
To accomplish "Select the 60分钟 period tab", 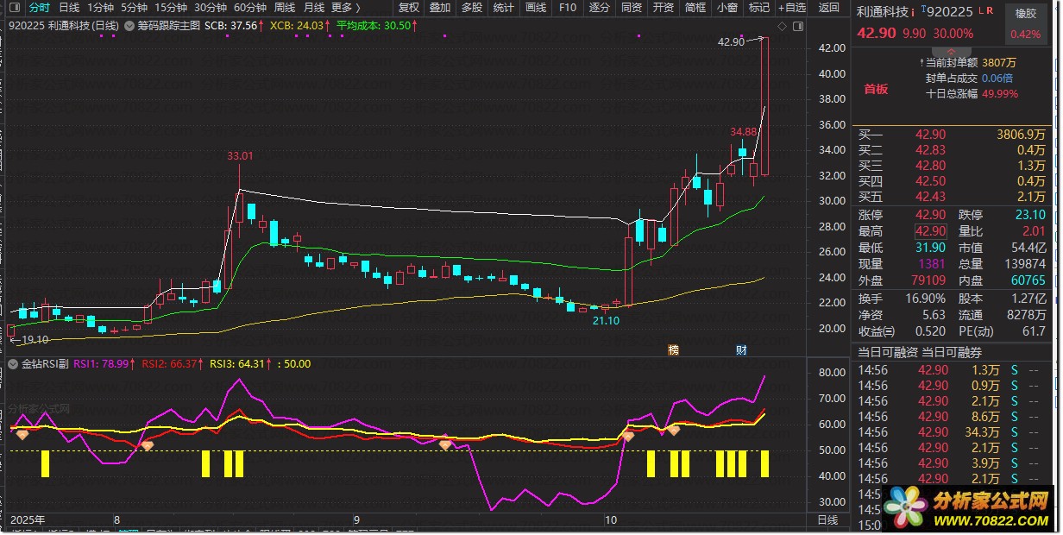I will [249, 8].
